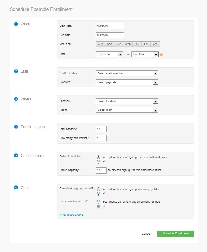This screenshot has width=207, height=252.
Task: Allow clients to sign up now and pay later
Action: point(98,189)
